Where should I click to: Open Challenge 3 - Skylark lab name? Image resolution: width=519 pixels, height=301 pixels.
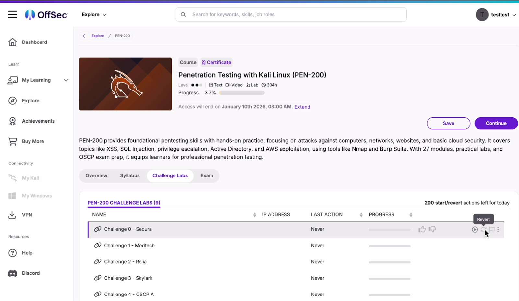pos(128,278)
